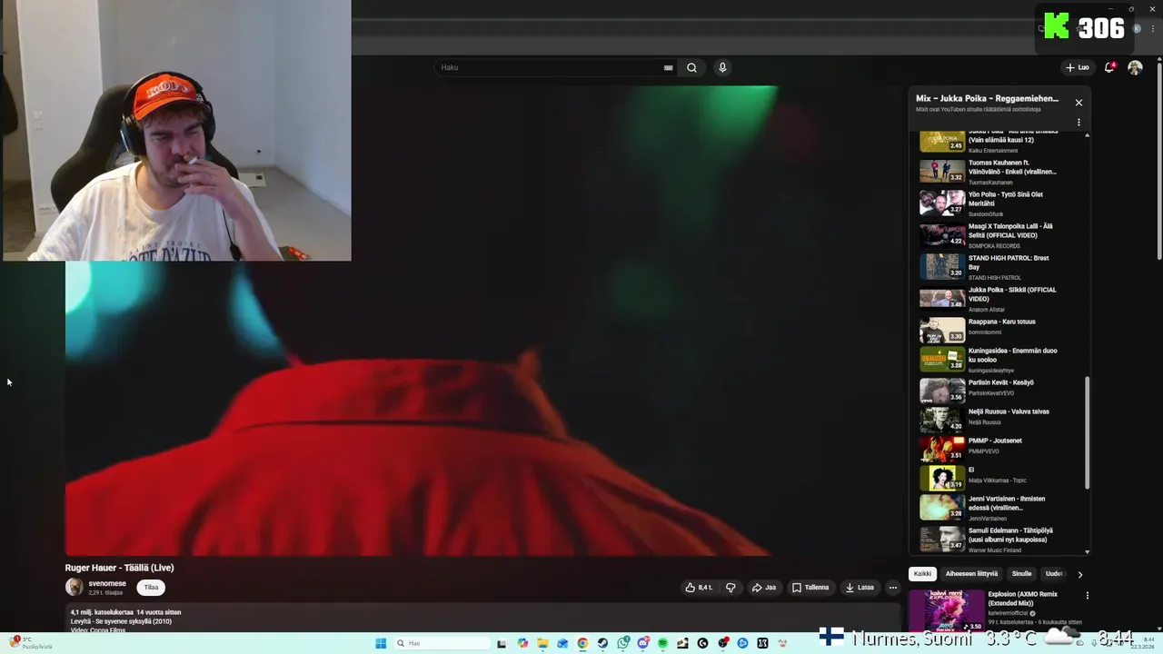The height and width of the screenshot is (654, 1163).
Task: Open YouTube notifications bell
Action: [1109, 67]
